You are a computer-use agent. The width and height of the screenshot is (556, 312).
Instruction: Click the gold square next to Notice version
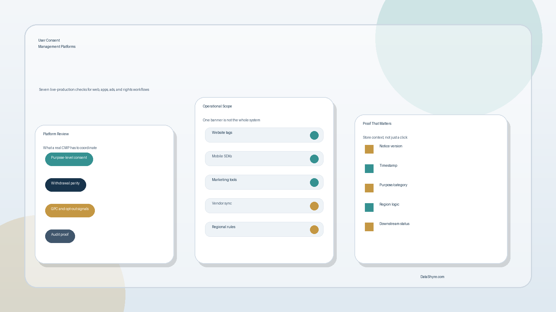tap(369, 149)
